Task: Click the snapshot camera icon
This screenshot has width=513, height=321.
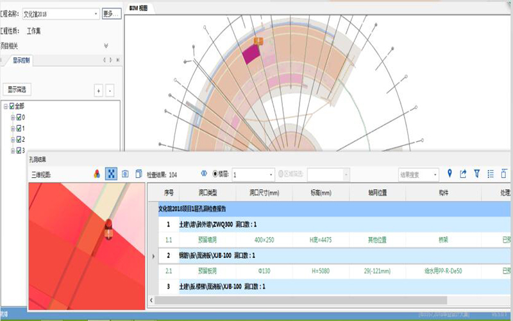Action: click(x=125, y=174)
